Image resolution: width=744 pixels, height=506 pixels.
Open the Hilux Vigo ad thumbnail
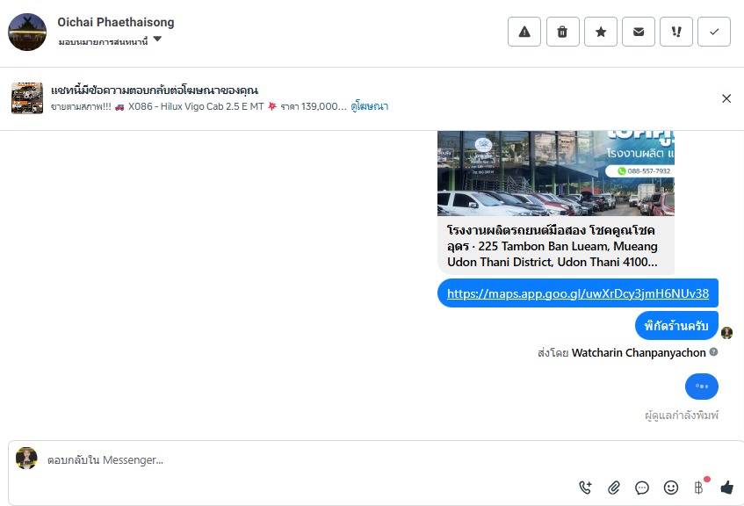pyautogui.click(x=27, y=98)
